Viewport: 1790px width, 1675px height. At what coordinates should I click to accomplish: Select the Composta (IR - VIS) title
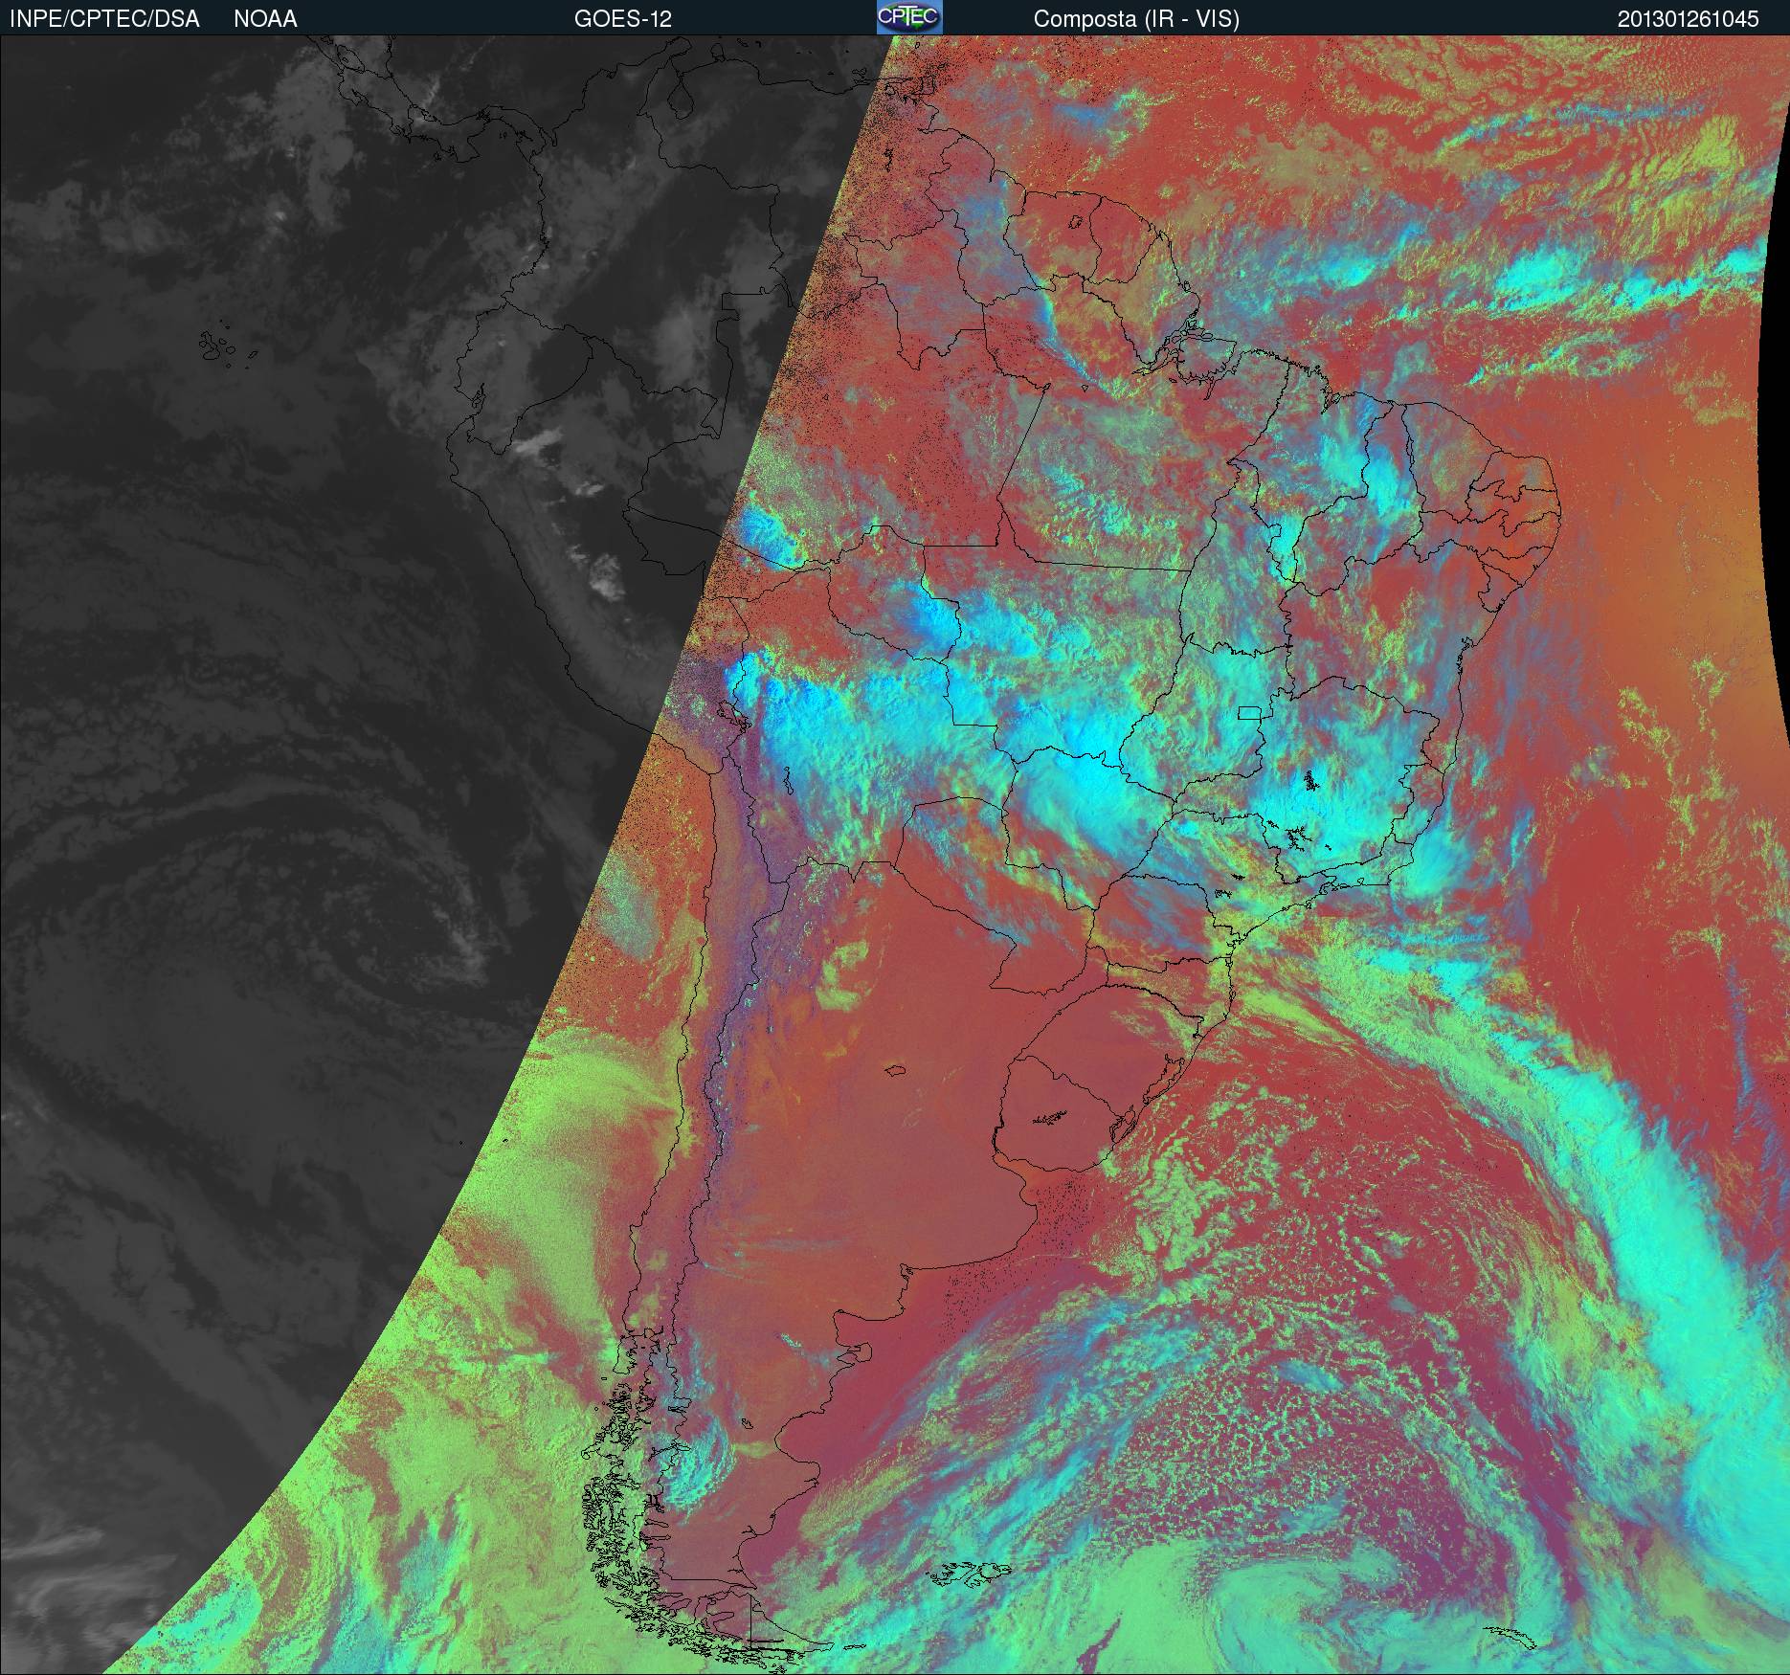click(x=1136, y=19)
